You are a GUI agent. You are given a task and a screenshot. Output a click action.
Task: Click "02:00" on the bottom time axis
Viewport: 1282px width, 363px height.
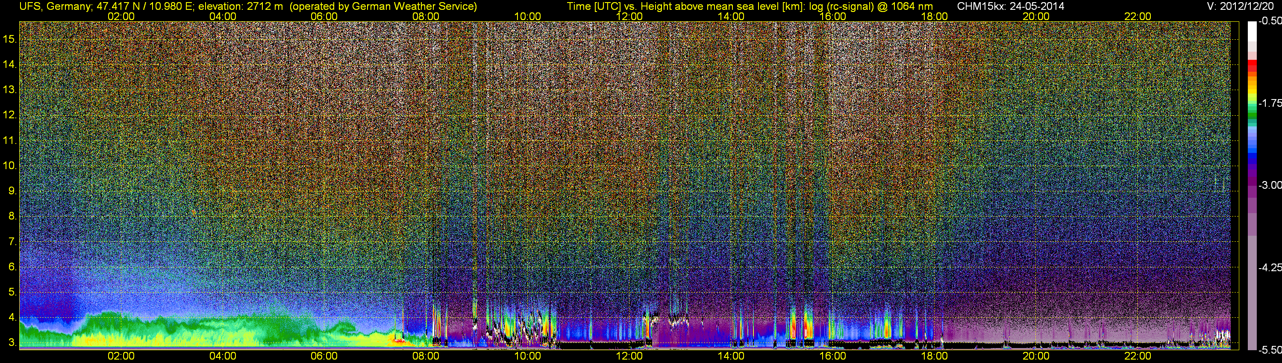[121, 356]
